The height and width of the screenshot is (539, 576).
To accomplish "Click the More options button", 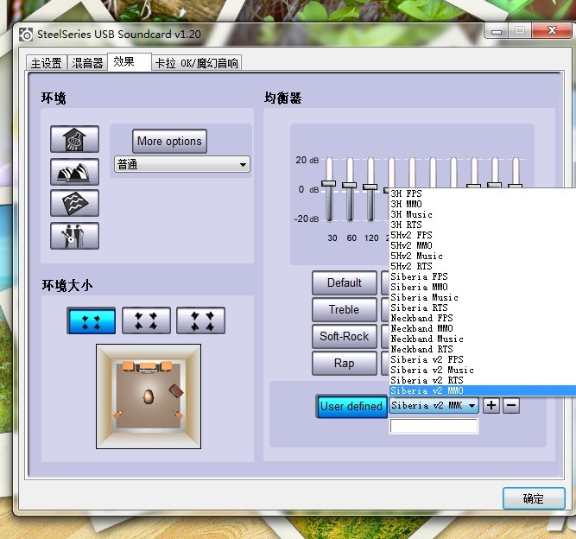I will [169, 141].
